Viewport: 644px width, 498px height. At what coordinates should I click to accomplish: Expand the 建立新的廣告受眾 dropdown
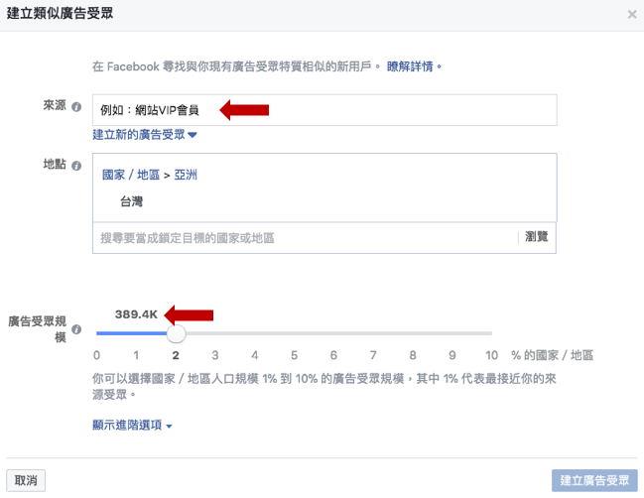point(145,135)
